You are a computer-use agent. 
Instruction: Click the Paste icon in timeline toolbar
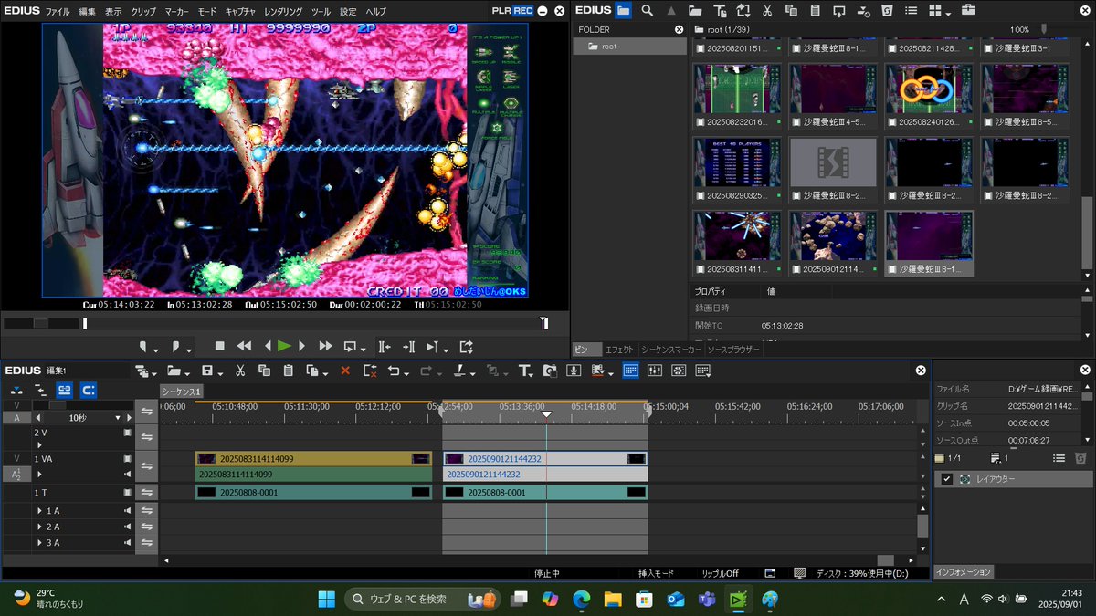tap(288, 371)
